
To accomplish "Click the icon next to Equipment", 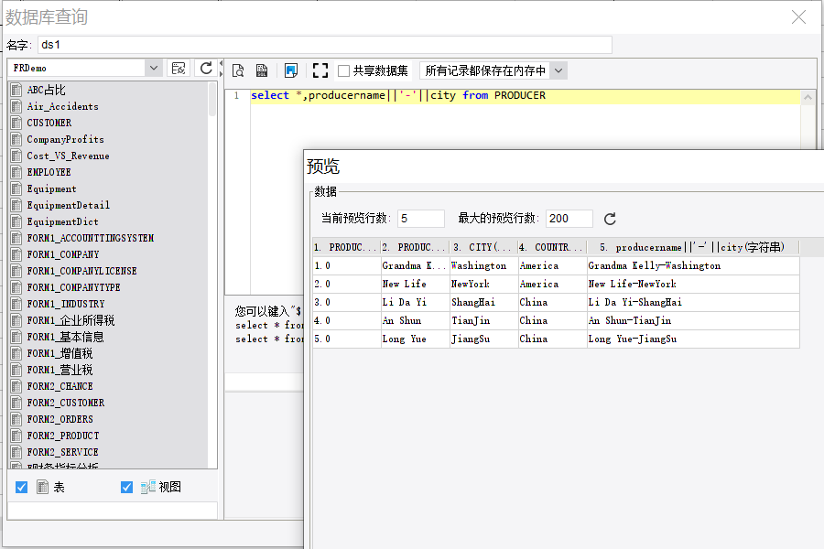I will point(16,188).
